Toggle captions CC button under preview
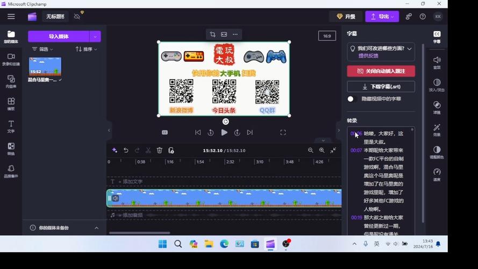Viewport: 478px width, 269px height. pyautogui.click(x=165, y=132)
